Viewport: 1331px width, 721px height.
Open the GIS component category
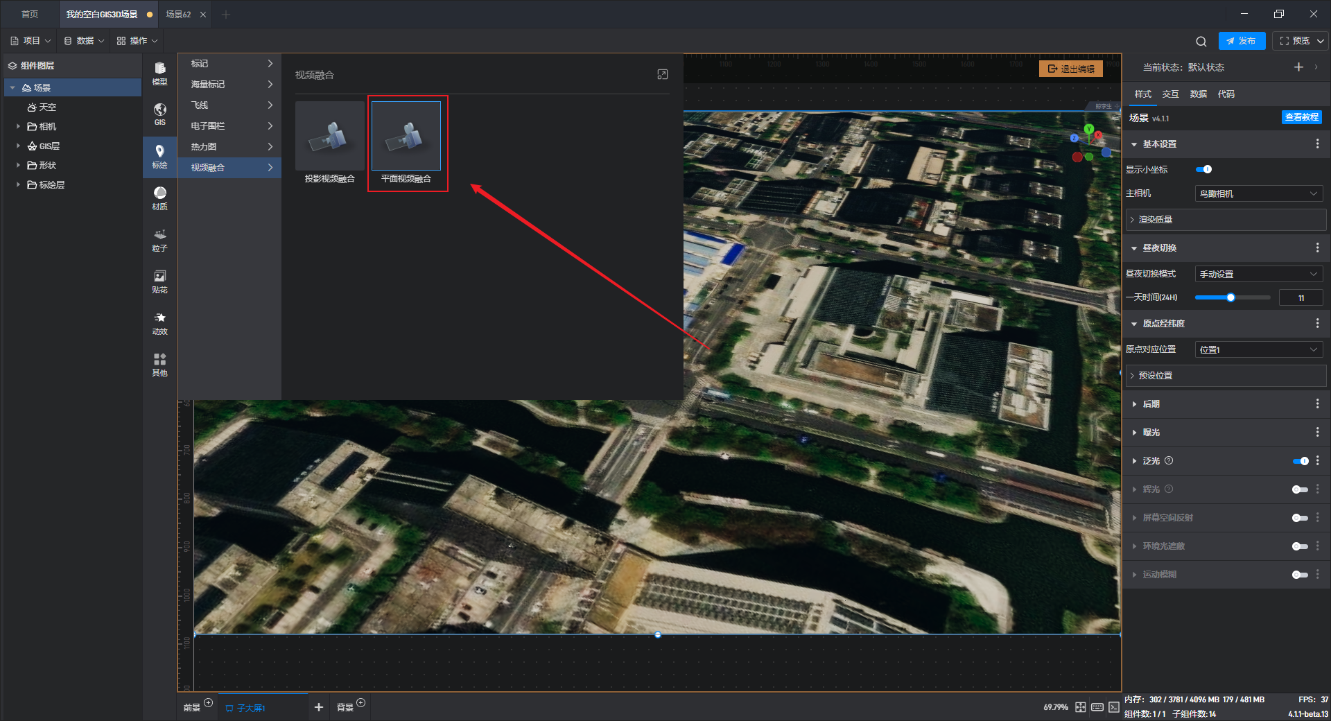159,114
